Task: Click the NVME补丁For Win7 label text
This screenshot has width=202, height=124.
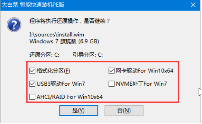Action: (x=141, y=84)
